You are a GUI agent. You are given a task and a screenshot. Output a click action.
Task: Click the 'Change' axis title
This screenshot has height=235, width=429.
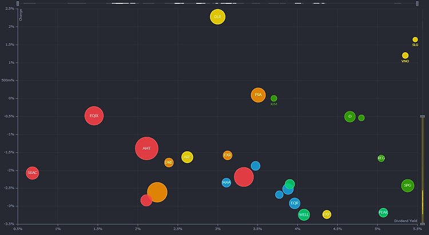point(21,15)
